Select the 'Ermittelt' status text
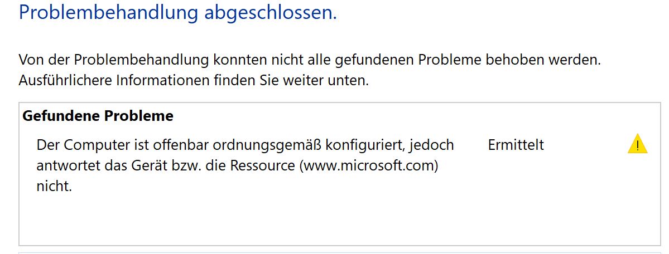Screen dimensions: 669x254 pyautogui.click(x=516, y=145)
